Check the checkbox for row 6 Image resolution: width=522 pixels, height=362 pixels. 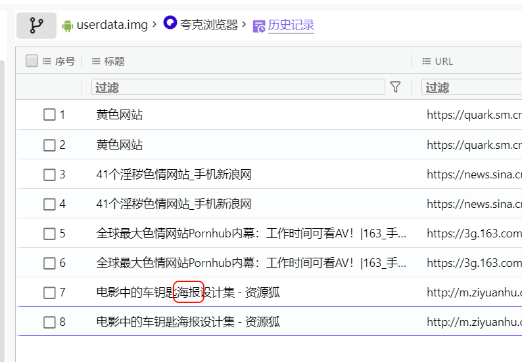(x=49, y=263)
